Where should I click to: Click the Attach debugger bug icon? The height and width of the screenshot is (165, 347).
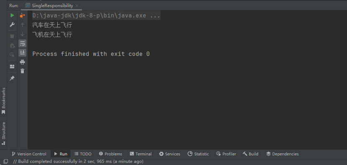coord(12,46)
